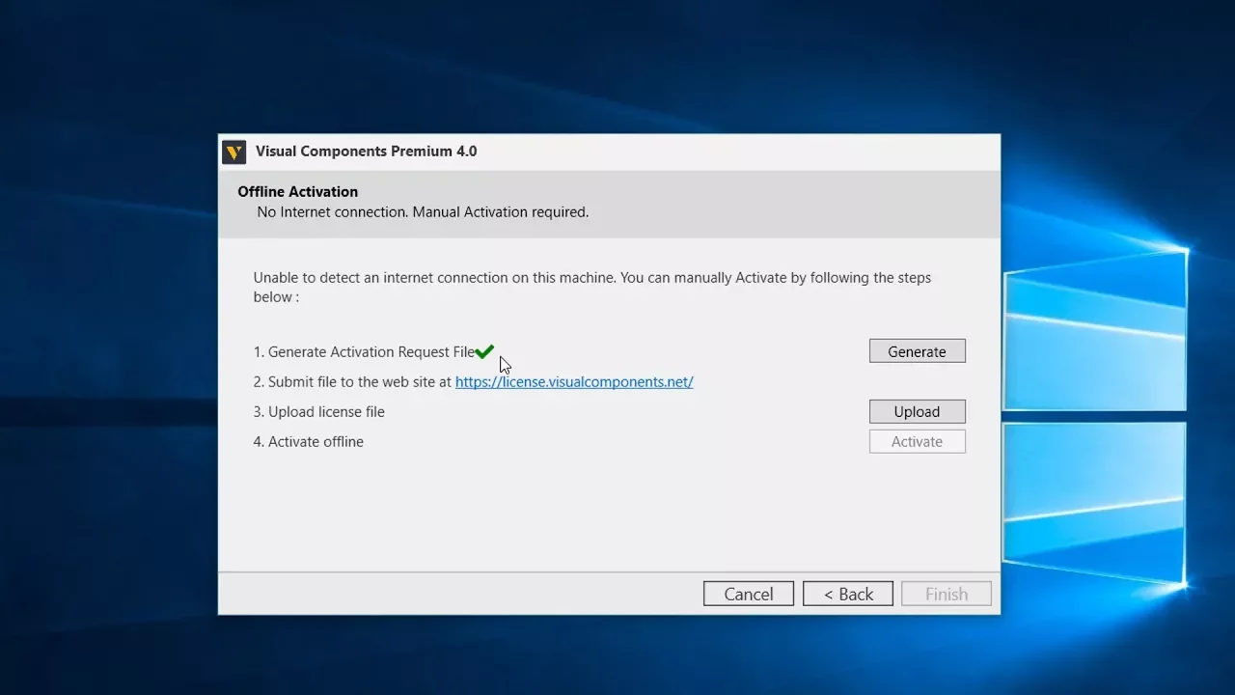Click the 'No Internet connection' subtitle text
The height and width of the screenshot is (695, 1235).
coord(423,211)
